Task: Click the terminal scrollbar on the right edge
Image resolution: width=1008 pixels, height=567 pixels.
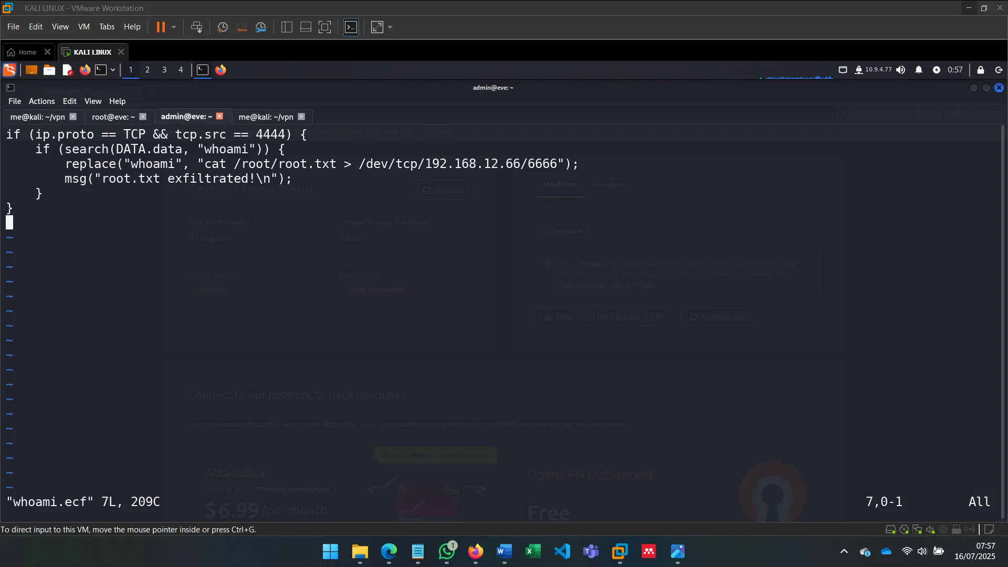Action: [1002, 321]
